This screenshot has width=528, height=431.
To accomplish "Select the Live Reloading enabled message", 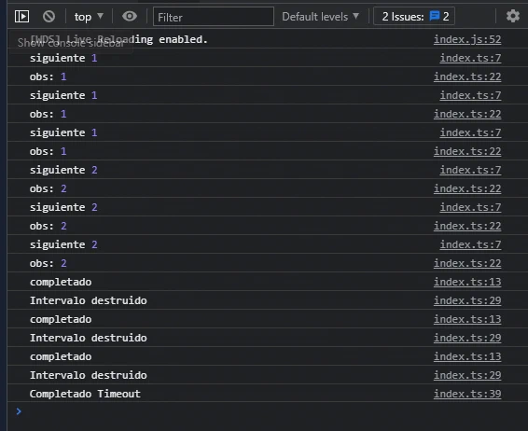I will [118, 39].
